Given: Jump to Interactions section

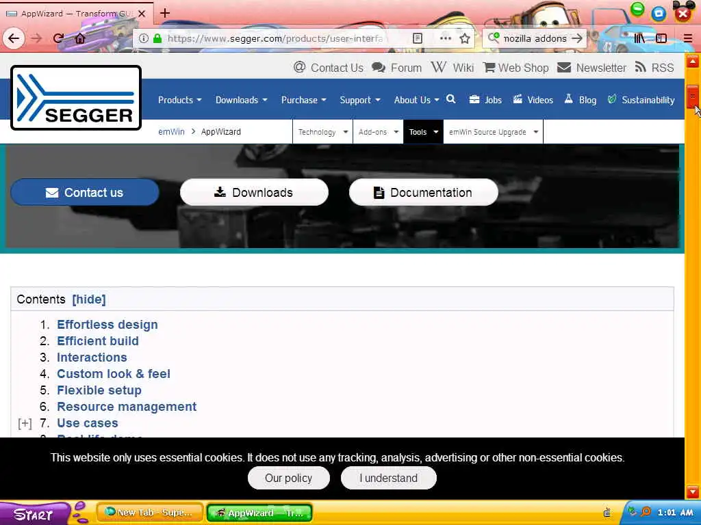Looking at the screenshot, I should point(92,358).
